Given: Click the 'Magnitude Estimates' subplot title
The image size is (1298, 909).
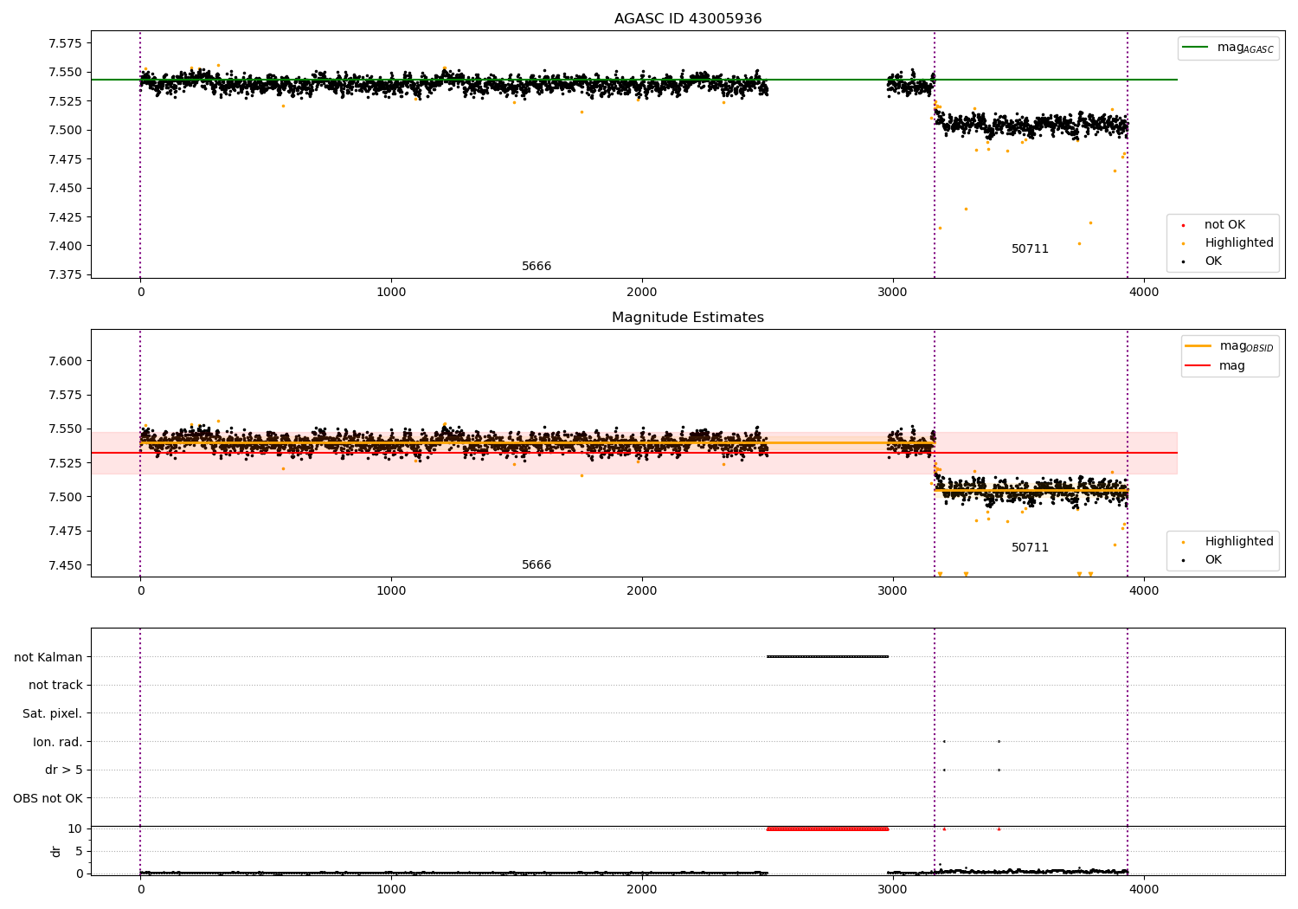Looking at the screenshot, I should pyautogui.click(x=688, y=318).
